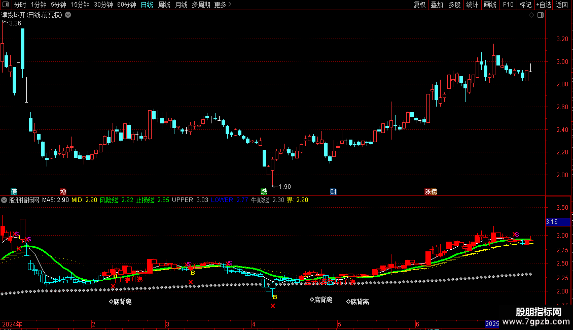Select the 15分钟 period tab
The image size is (573, 330).
80,5
